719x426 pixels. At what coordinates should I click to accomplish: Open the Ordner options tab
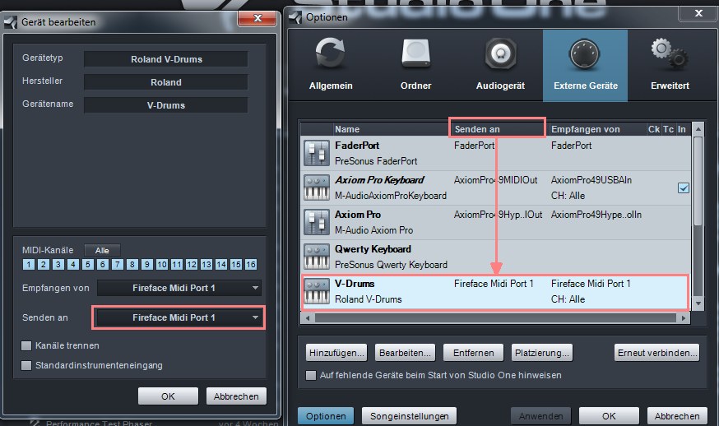pos(415,66)
